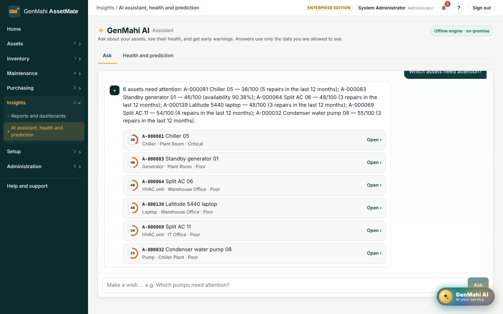Click the question mark help icon
Image resolution: width=503 pixels, height=314 pixels.
pyautogui.click(x=459, y=8)
